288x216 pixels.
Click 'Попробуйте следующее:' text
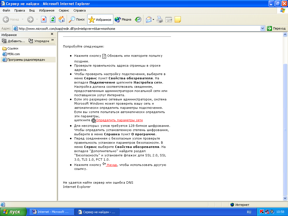(84, 46)
